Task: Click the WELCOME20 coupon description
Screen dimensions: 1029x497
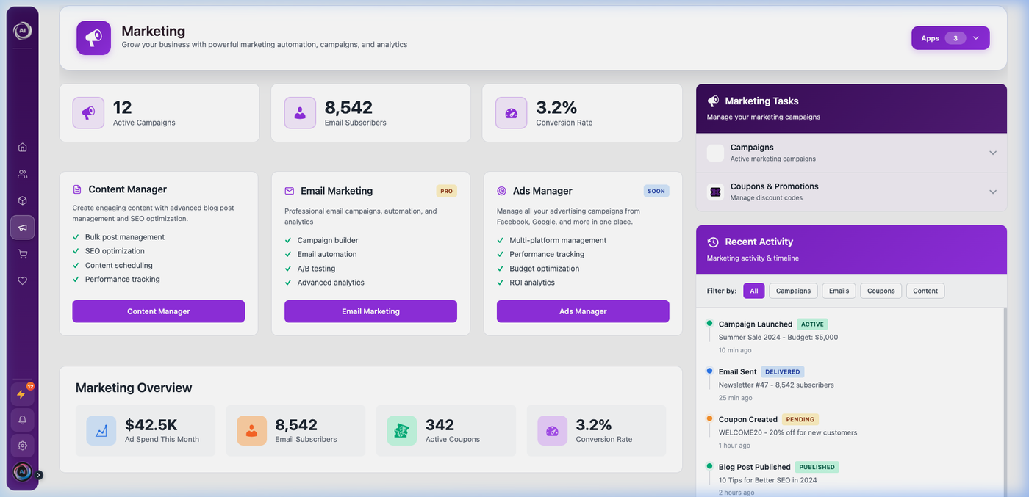Action: pyautogui.click(x=788, y=432)
